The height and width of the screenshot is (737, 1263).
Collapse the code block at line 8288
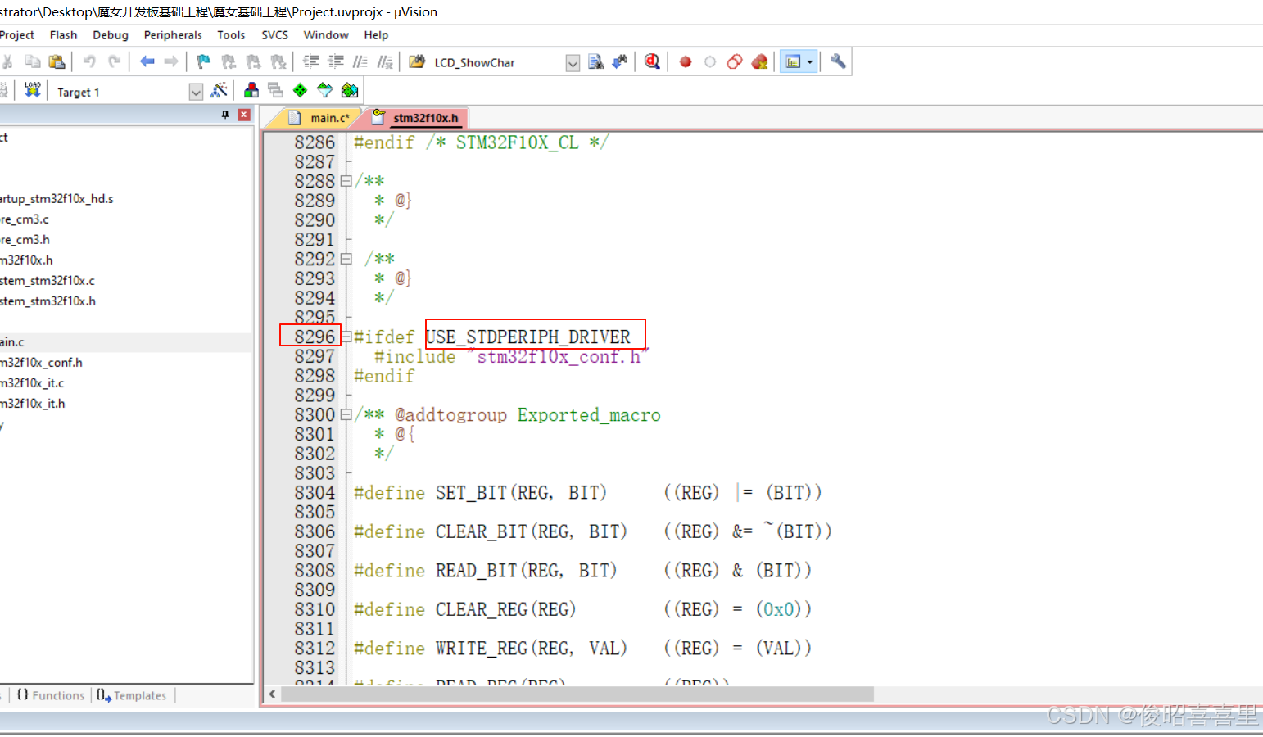click(x=345, y=180)
